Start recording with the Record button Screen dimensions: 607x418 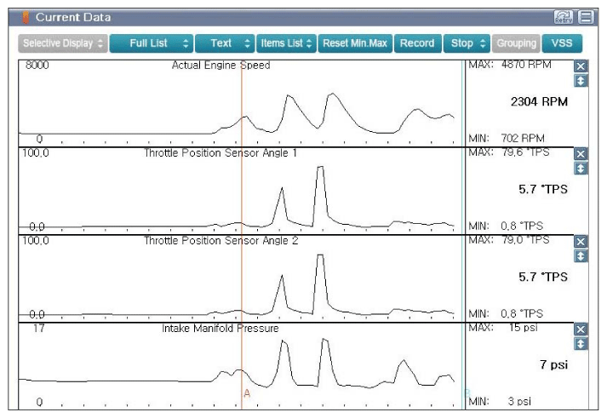[x=417, y=43]
